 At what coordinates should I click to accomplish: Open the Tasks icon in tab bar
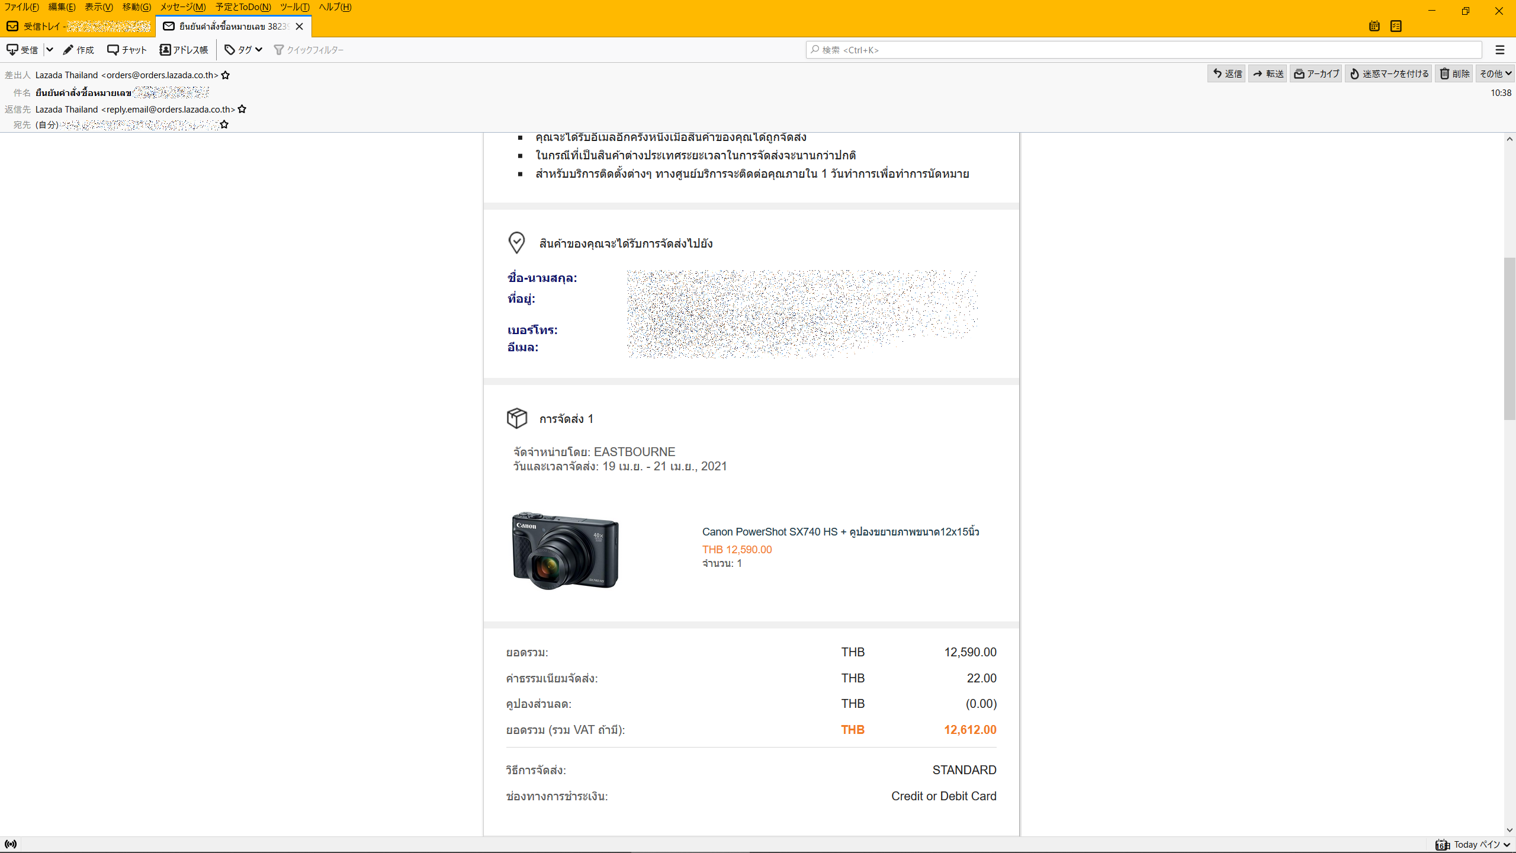[x=1396, y=26]
